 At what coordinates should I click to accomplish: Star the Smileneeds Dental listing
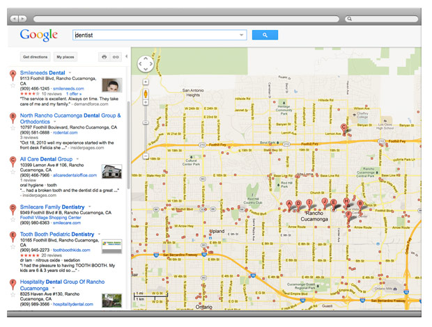click(x=12, y=87)
